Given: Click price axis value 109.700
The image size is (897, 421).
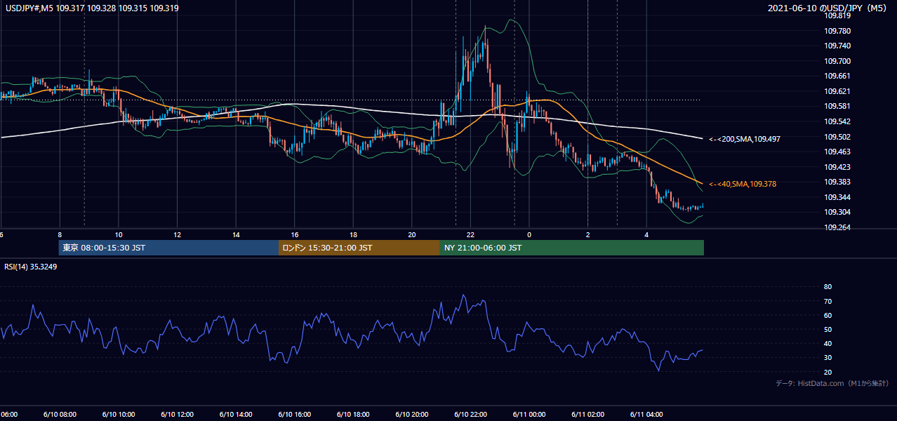Looking at the screenshot, I should pyautogui.click(x=837, y=61).
